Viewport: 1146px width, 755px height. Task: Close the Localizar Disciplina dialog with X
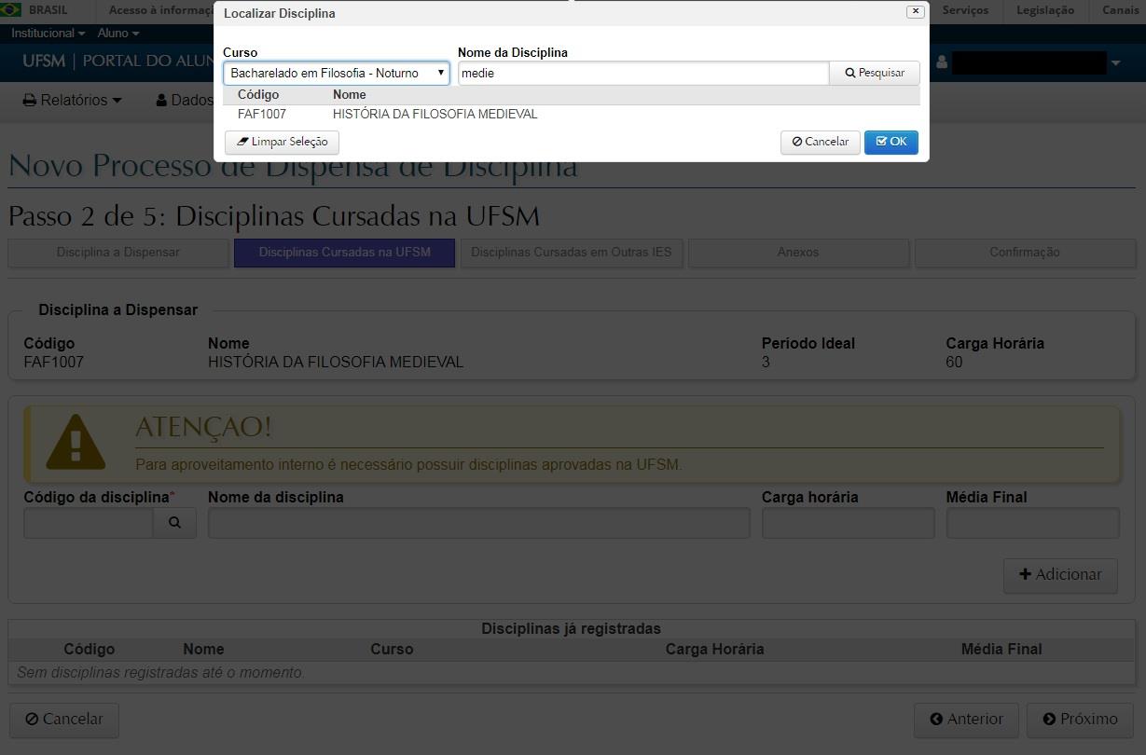coord(915,12)
